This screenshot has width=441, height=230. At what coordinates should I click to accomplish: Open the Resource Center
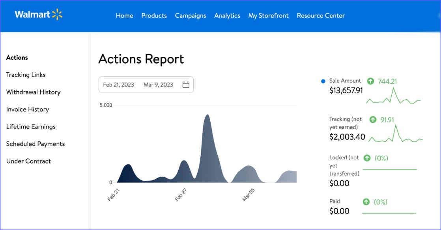pyautogui.click(x=321, y=15)
